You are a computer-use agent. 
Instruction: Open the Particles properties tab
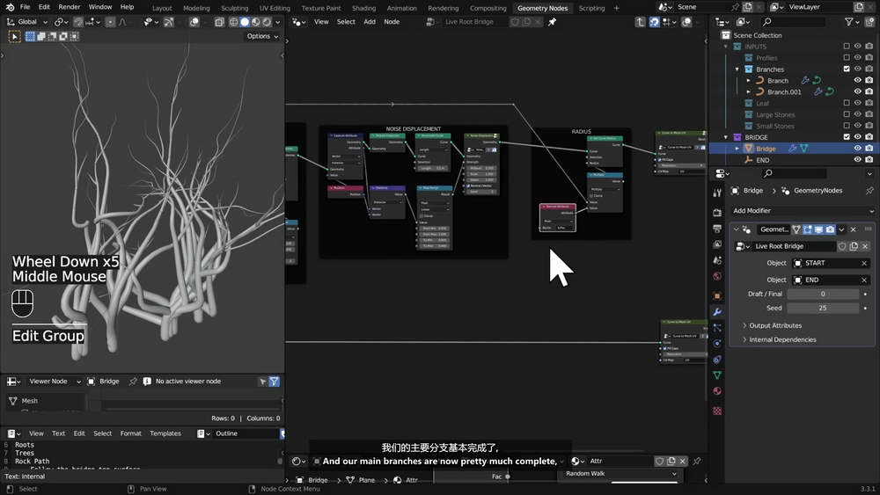716,327
